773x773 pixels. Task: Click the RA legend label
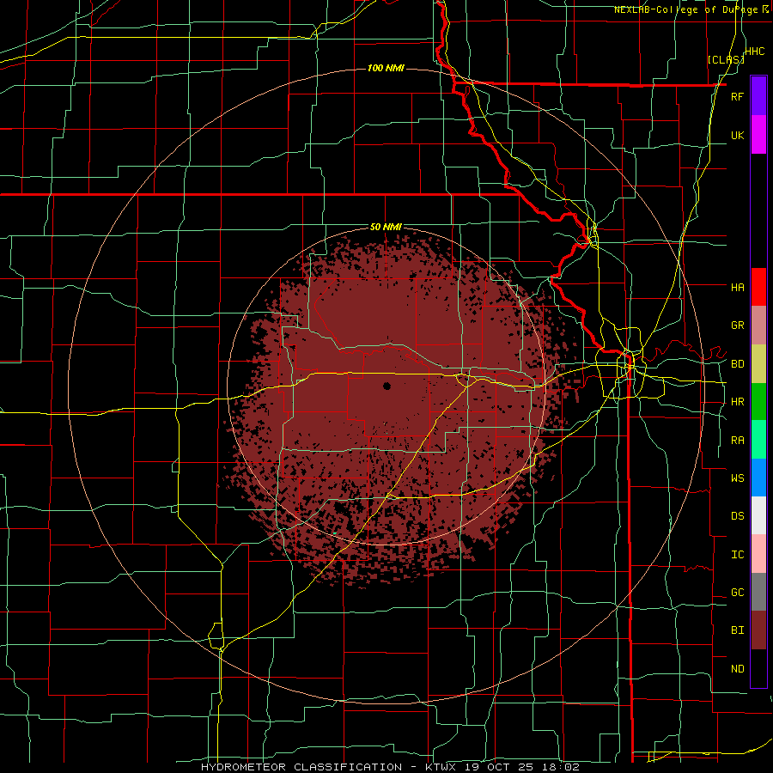737,441
